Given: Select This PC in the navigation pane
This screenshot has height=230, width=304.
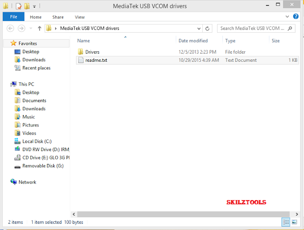Looking at the screenshot, I should coord(26,84).
